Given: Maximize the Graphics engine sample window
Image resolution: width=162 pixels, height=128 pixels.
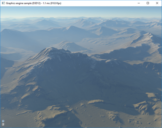Looking at the screenshot, I should [x=148, y=3].
